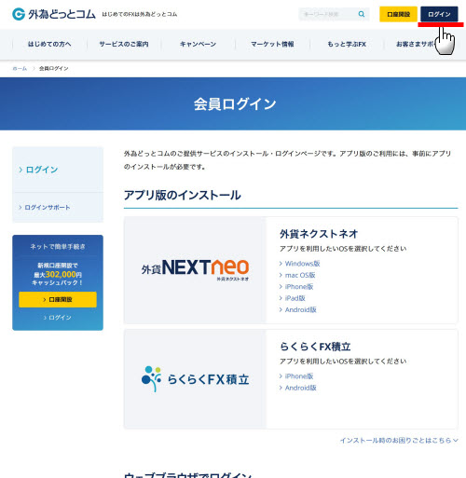Click the 外為どっとコム logo

tap(54, 14)
